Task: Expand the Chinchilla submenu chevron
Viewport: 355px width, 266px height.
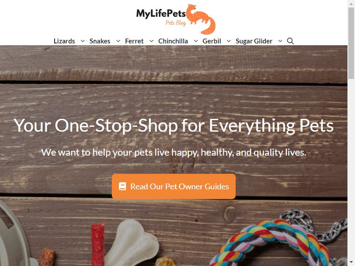Action: (x=196, y=41)
